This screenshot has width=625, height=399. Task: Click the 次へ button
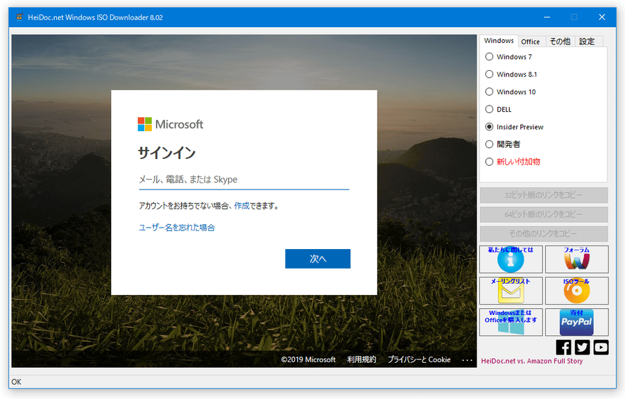tap(318, 259)
